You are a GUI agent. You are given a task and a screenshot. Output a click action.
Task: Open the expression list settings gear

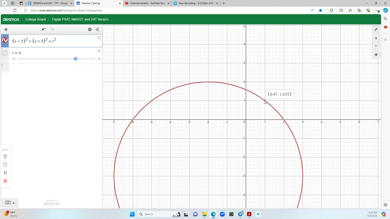[x=90, y=30]
